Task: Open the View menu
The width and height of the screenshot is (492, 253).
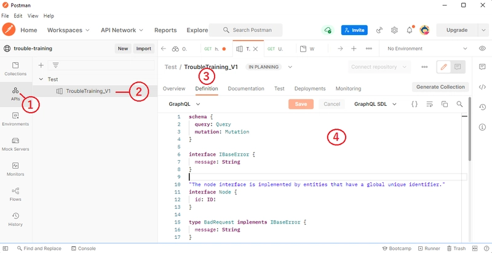Action: pyautogui.click(x=33, y=15)
